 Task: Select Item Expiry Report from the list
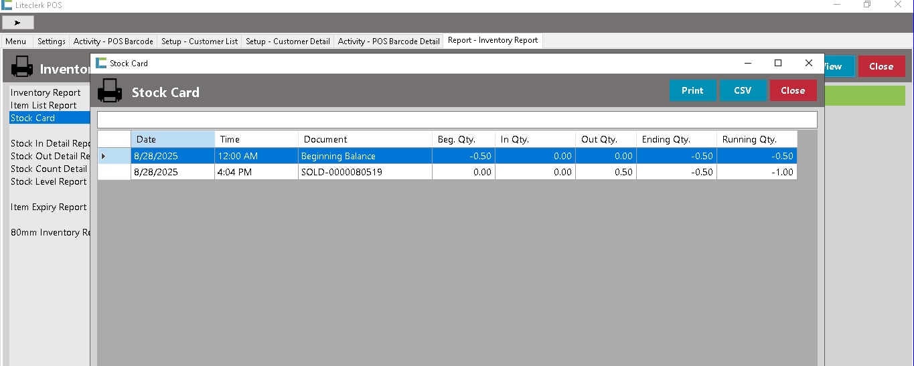tap(48, 207)
